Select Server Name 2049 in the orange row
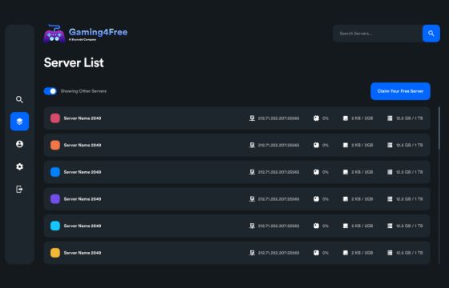Screen dimensions: 449x288 coord(83,145)
